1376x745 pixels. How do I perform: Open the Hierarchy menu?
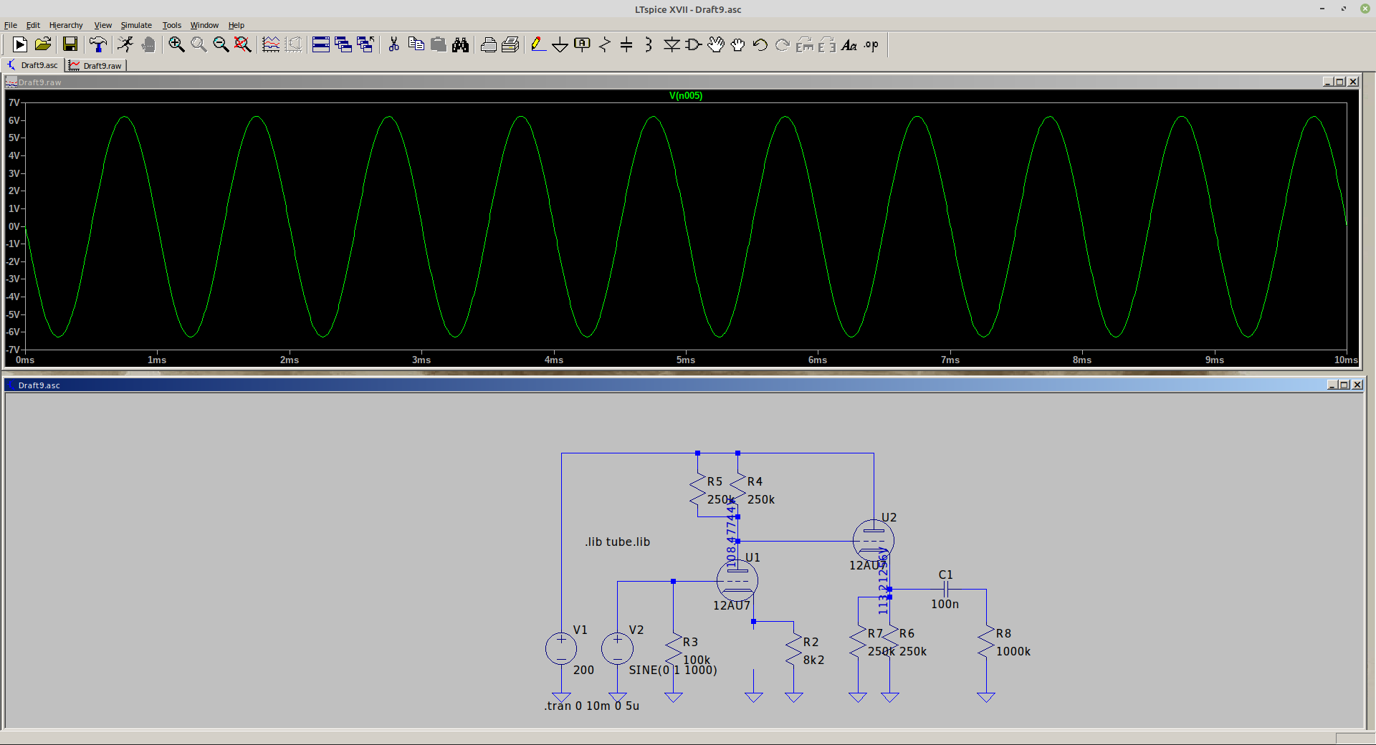66,25
